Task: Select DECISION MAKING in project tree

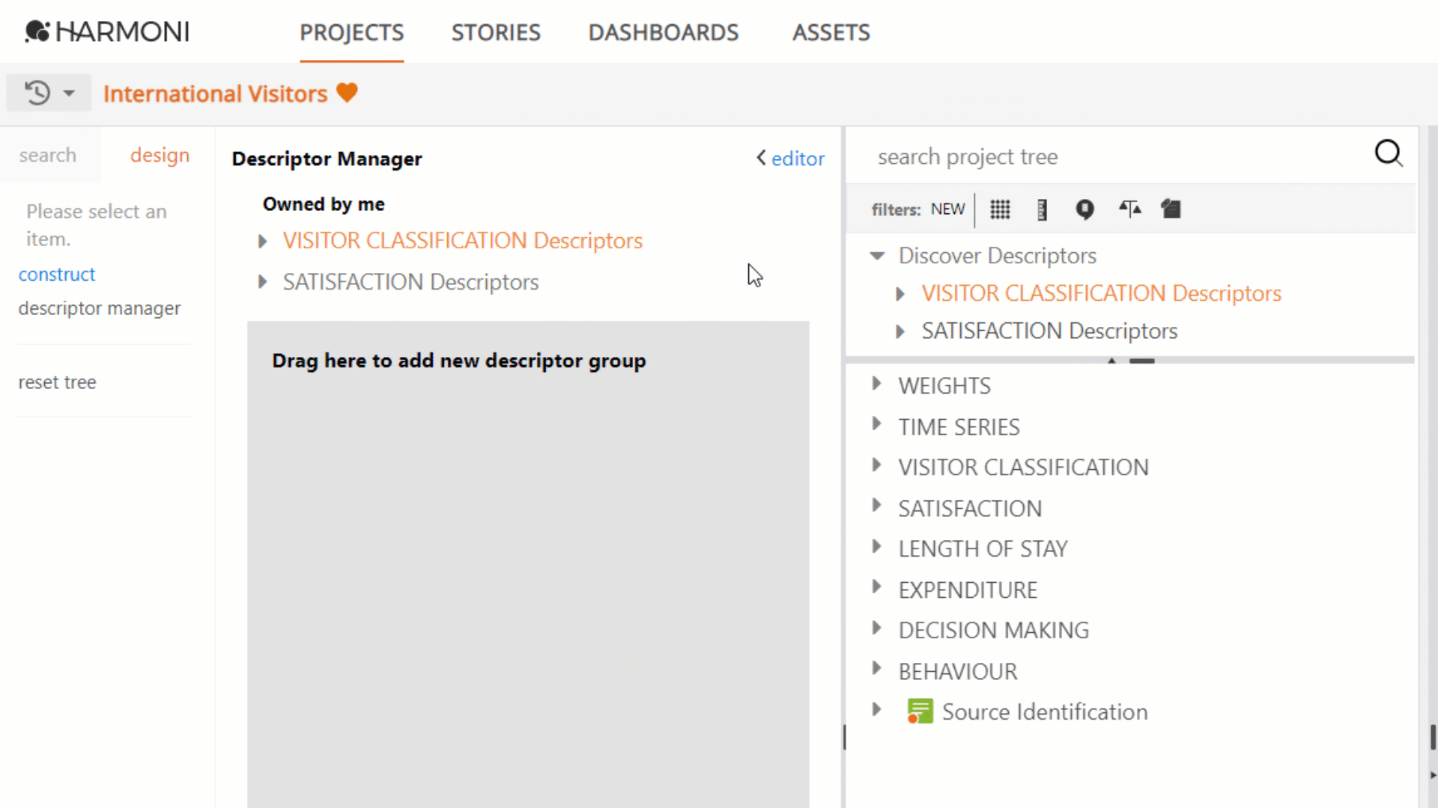Action: tap(993, 631)
